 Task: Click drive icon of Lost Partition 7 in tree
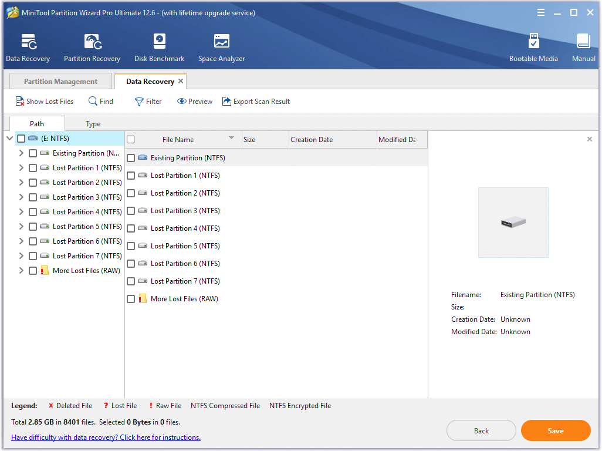pos(45,255)
